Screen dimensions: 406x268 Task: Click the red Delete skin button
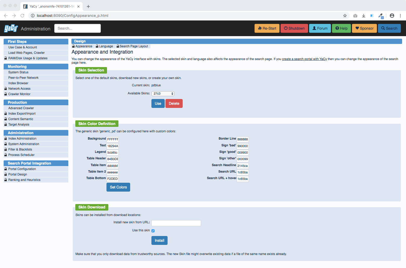pyautogui.click(x=174, y=103)
